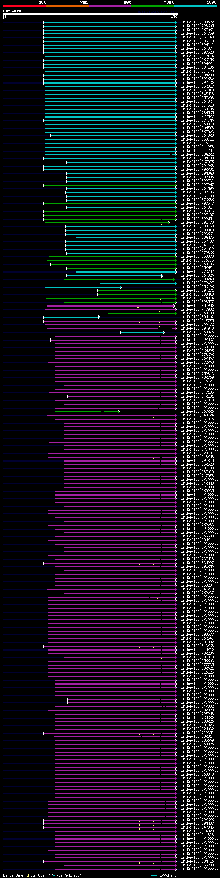Select the UniRef100_A9TRH7 label

click(x=197, y=185)
